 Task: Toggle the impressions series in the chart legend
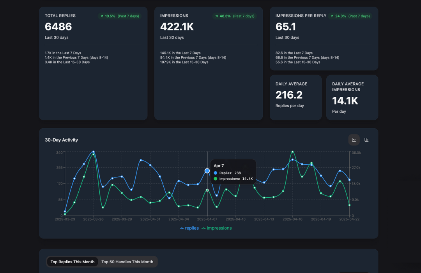click(217, 228)
